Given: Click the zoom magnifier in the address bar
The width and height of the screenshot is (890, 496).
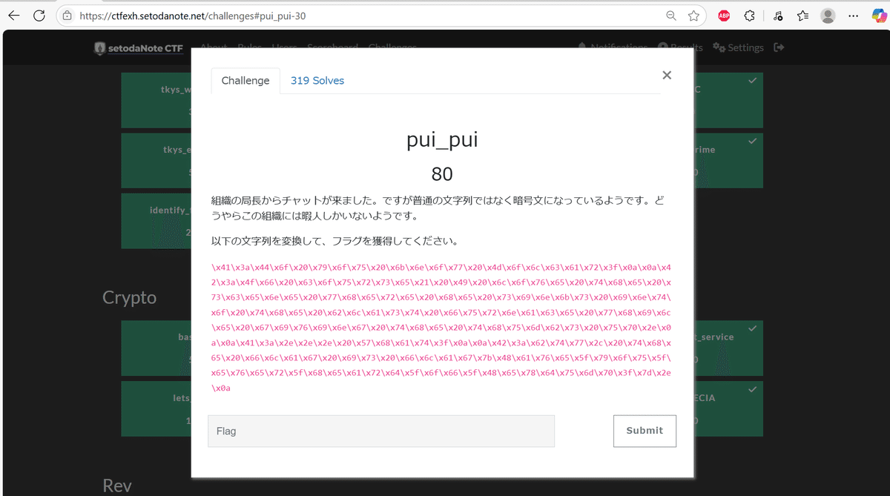Looking at the screenshot, I should pyautogui.click(x=670, y=16).
